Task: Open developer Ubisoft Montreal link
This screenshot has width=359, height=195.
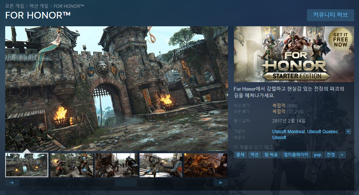Action: [288, 132]
